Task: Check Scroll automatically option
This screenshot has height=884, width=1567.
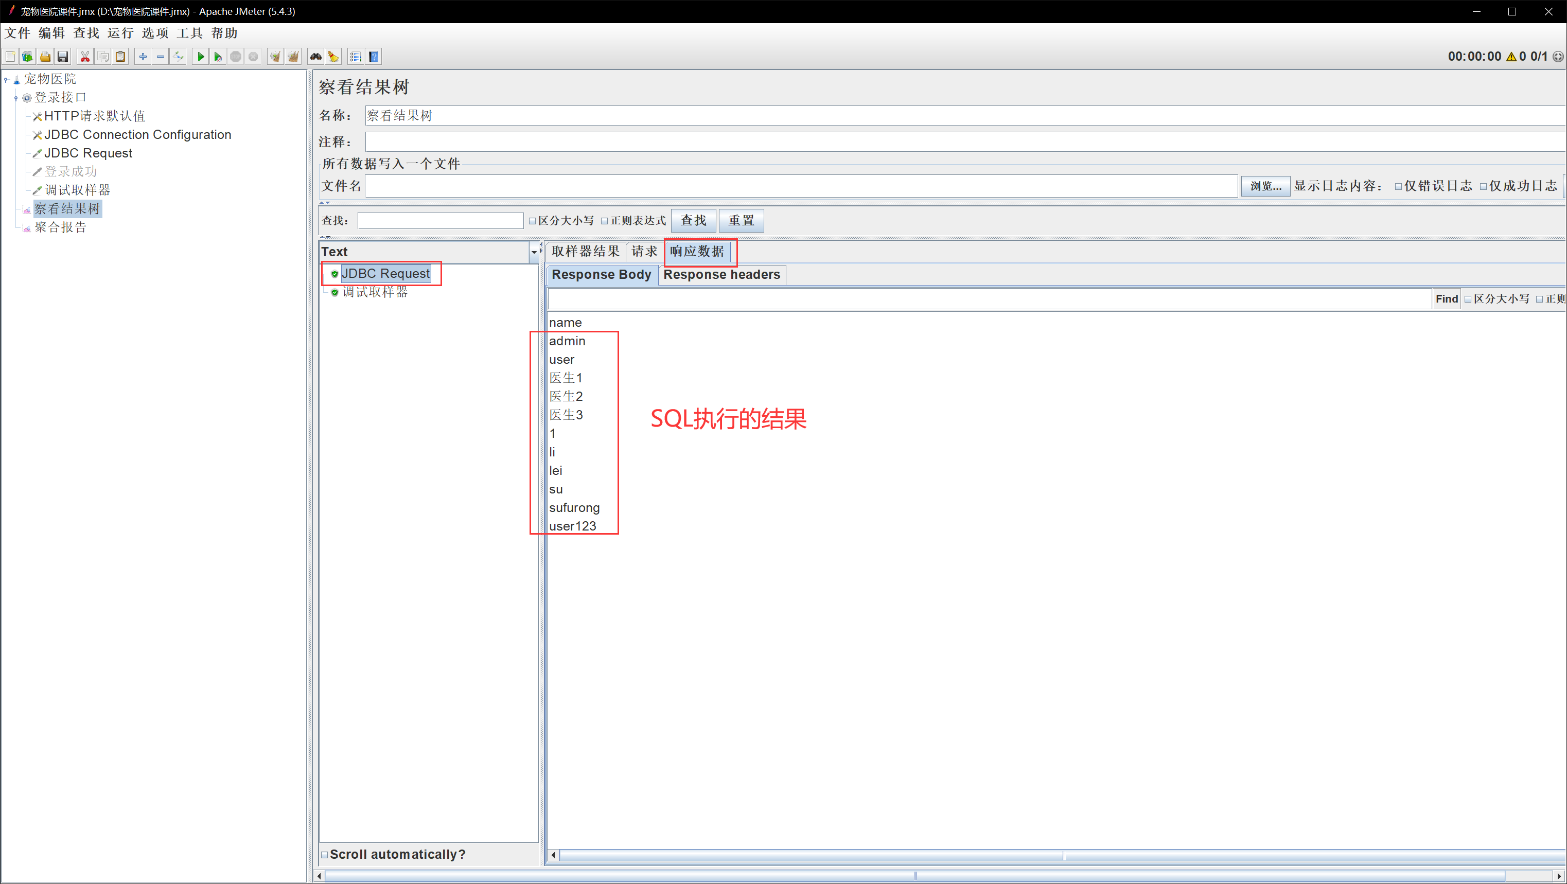Action: (x=325, y=855)
